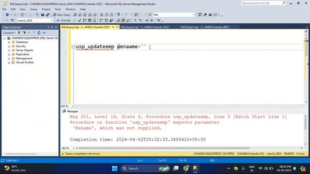Click the Undo arrow icon
This screenshot has height=174, width=310.
tap(118, 15)
